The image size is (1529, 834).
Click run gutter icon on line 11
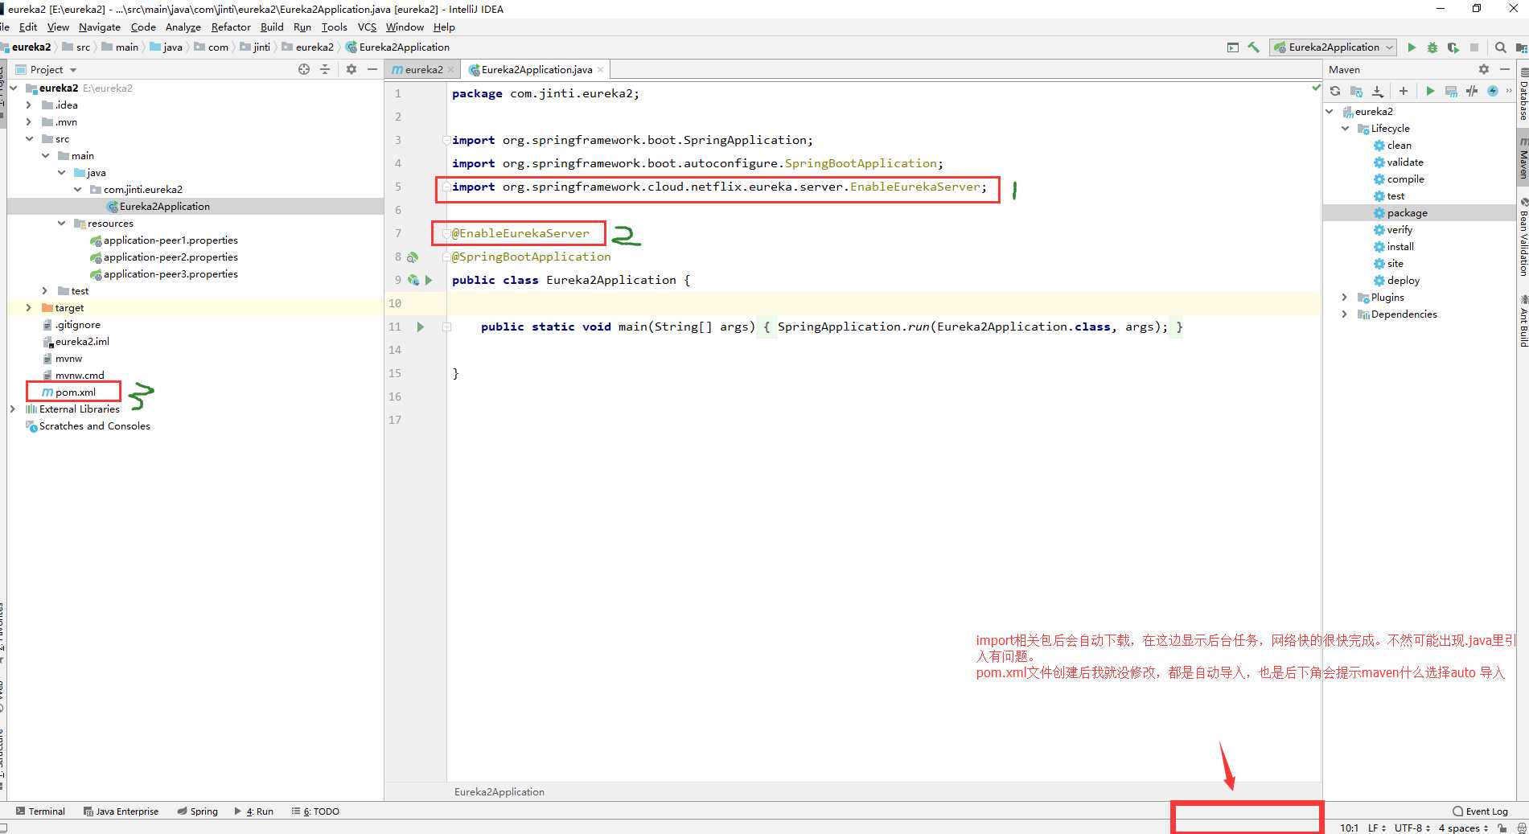(x=420, y=327)
